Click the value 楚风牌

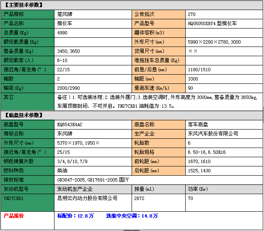[x=65, y=14]
